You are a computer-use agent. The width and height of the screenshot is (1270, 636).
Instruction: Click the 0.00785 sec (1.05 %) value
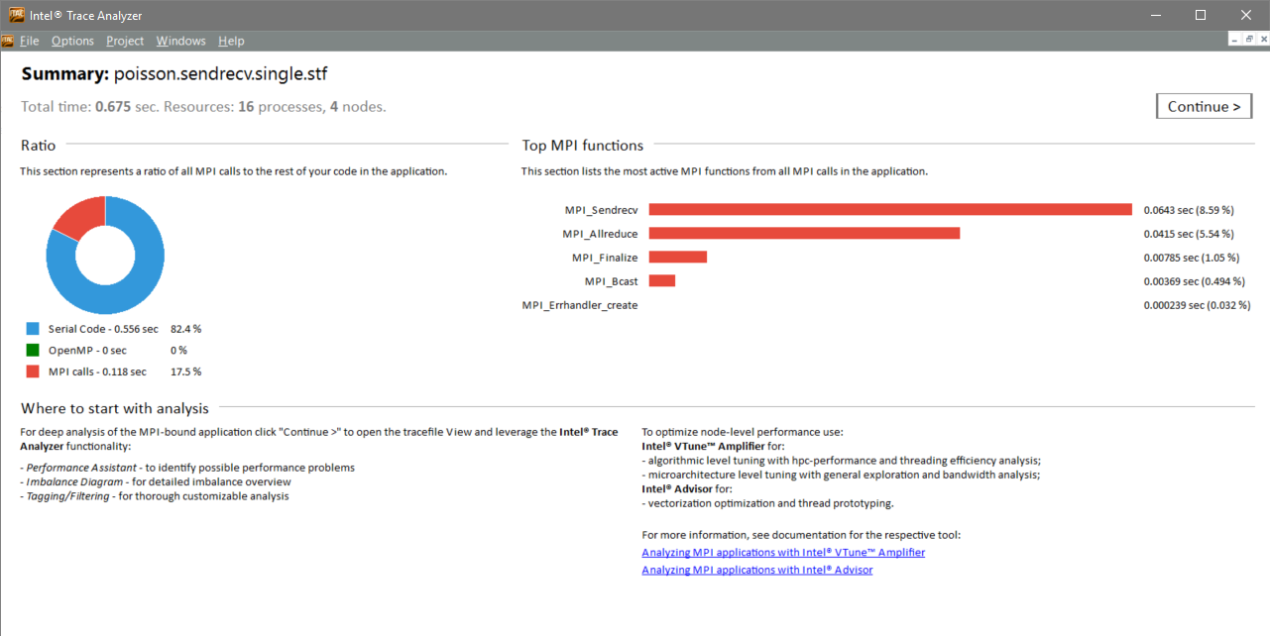(x=1192, y=258)
